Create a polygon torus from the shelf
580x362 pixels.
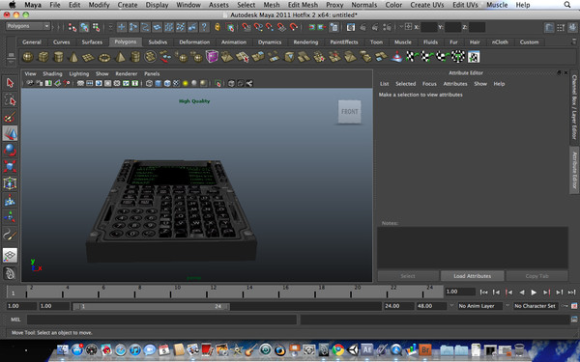[x=104, y=57]
